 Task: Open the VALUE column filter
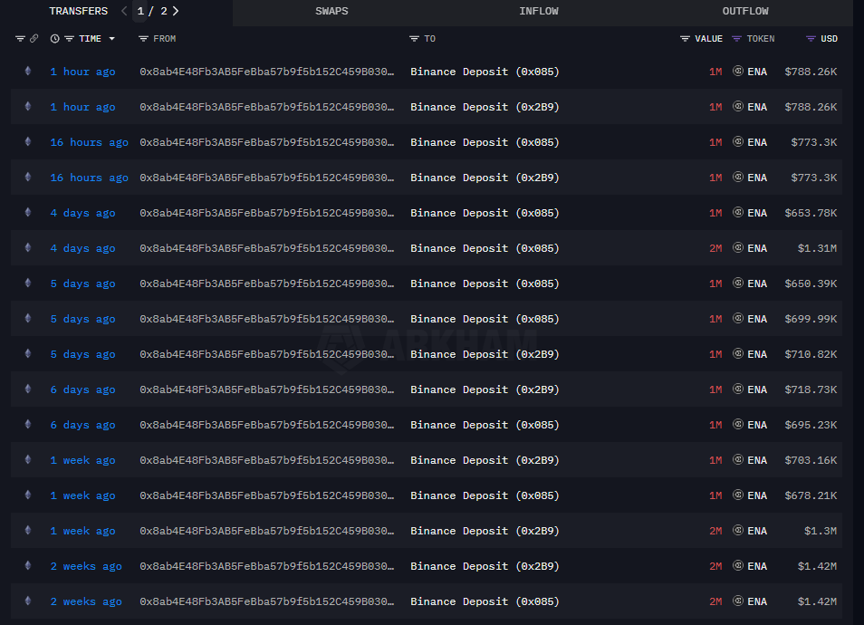pyautogui.click(x=685, y=39)
